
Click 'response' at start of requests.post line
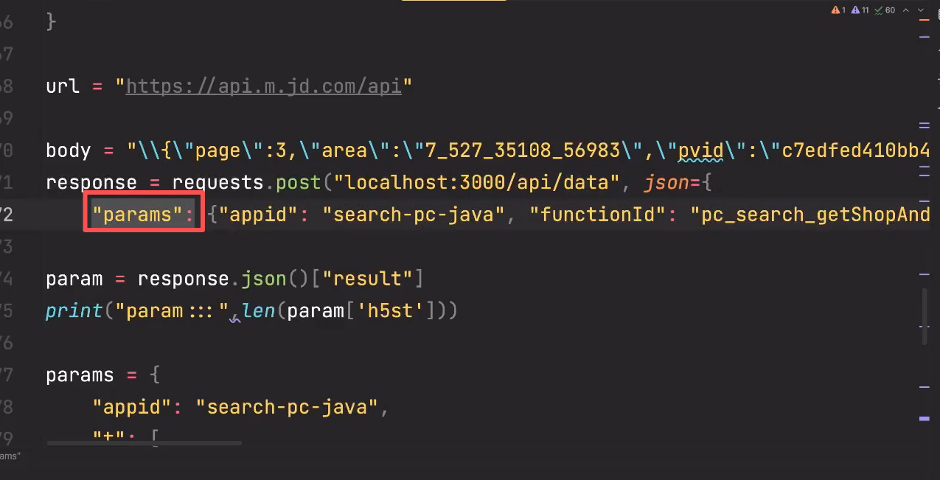[x=91, y=182]
